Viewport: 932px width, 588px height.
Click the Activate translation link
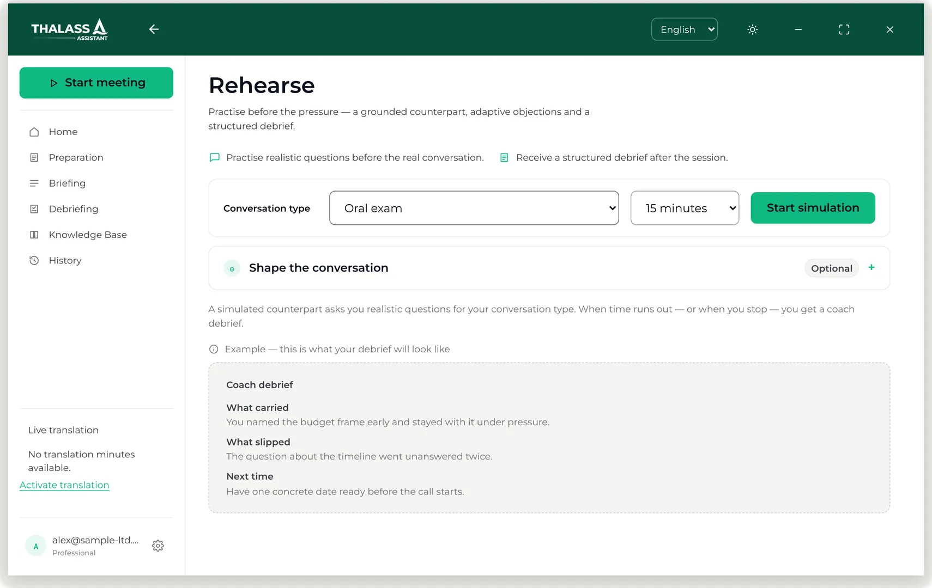point(64,485)
